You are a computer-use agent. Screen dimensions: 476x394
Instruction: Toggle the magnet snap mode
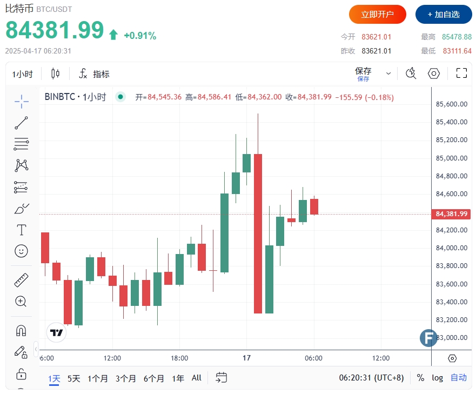click(x=21, y=331)
